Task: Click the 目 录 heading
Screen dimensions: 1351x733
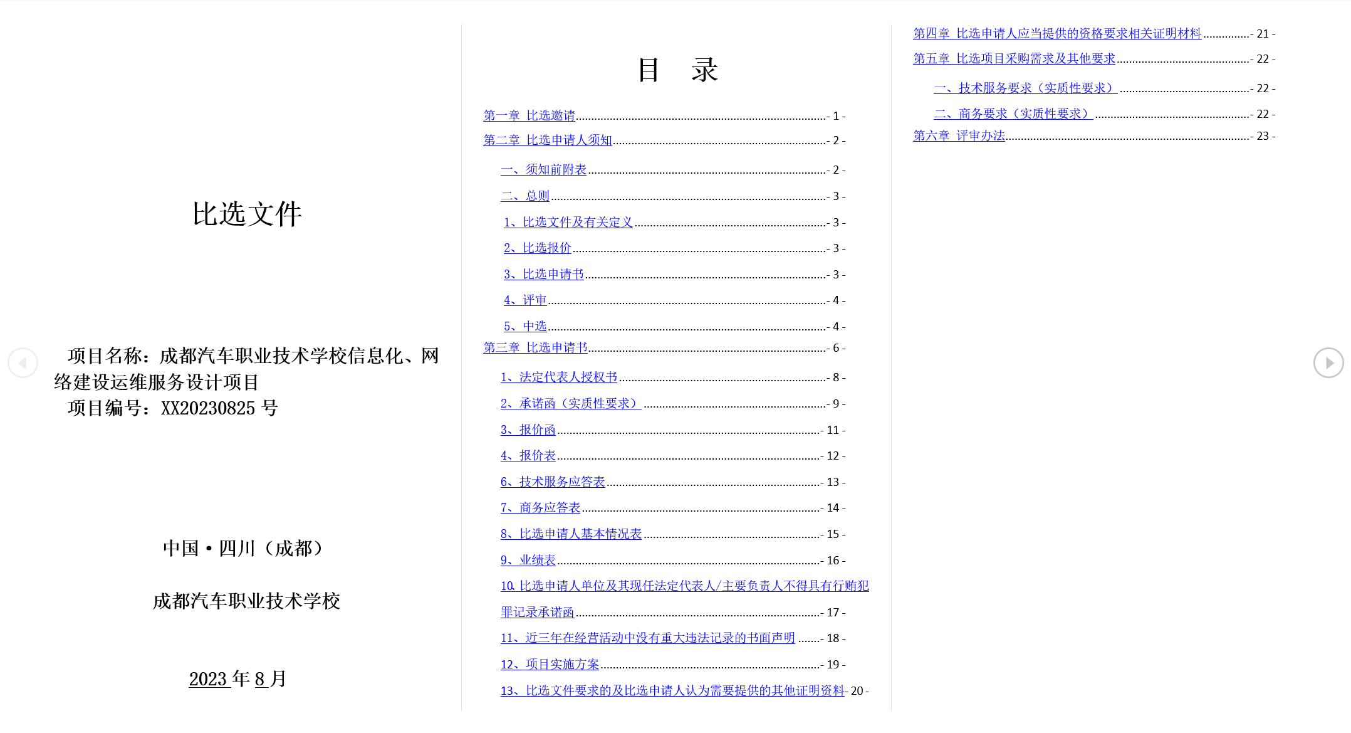Action: 677,70
